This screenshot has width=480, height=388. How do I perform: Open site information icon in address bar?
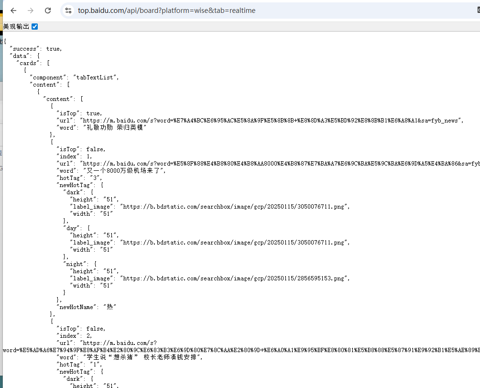pyautogui.click(x=68, y=11)
